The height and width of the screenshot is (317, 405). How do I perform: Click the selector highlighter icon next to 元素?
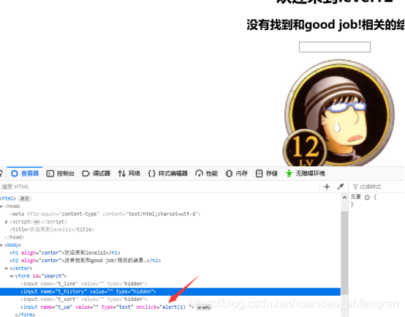coord(367,198)
